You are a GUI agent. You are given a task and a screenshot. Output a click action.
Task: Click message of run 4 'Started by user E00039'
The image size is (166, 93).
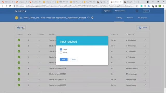(58, 68)
